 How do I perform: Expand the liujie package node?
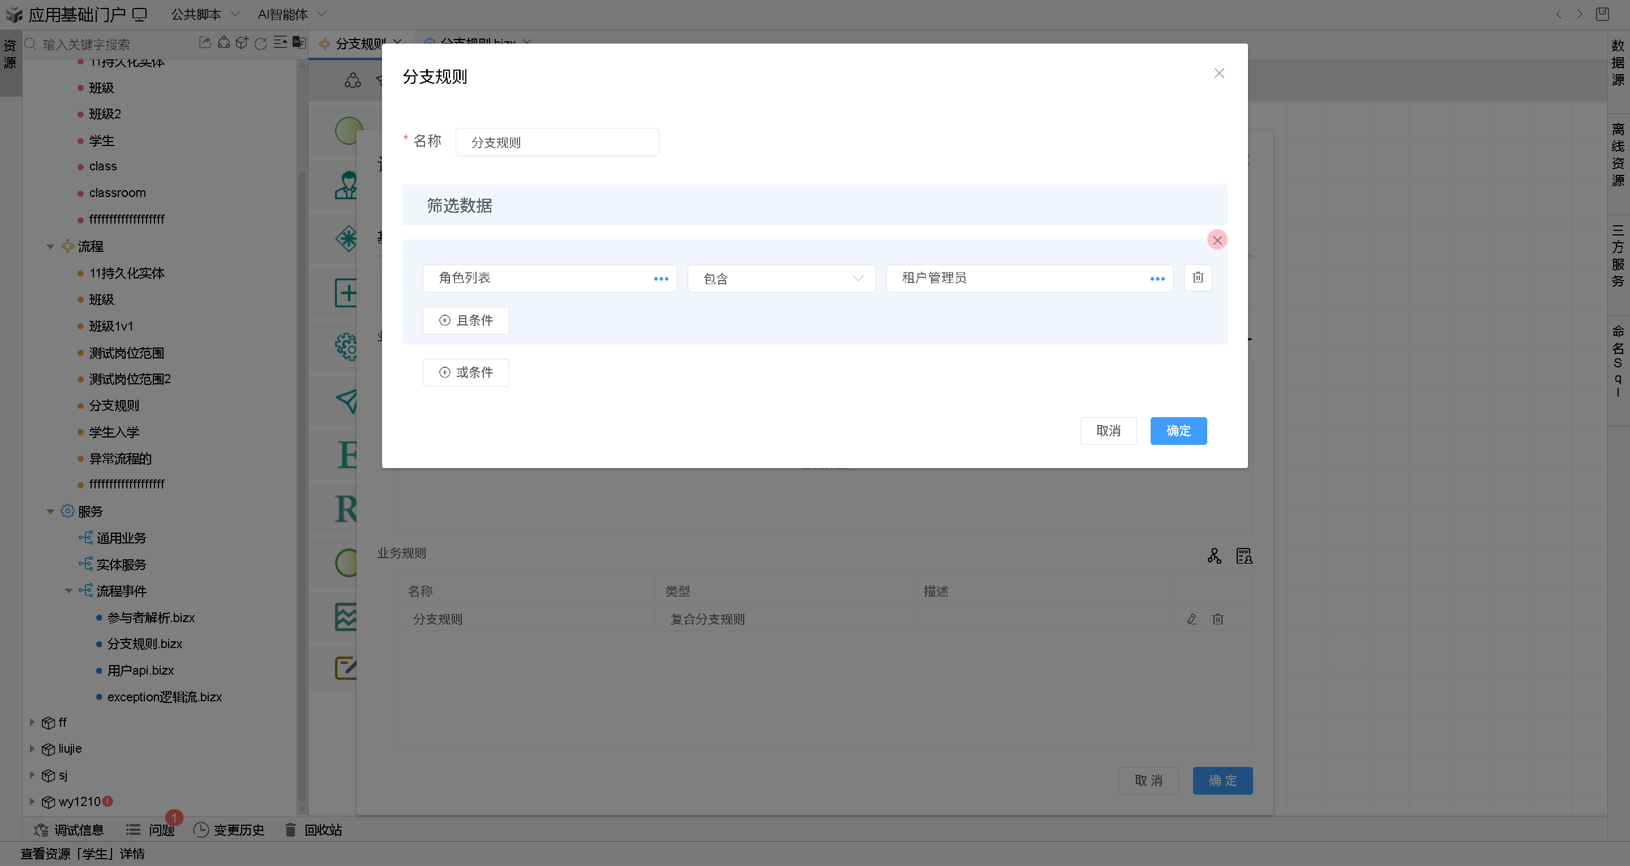pyautogui.click(x=32, y=749)
